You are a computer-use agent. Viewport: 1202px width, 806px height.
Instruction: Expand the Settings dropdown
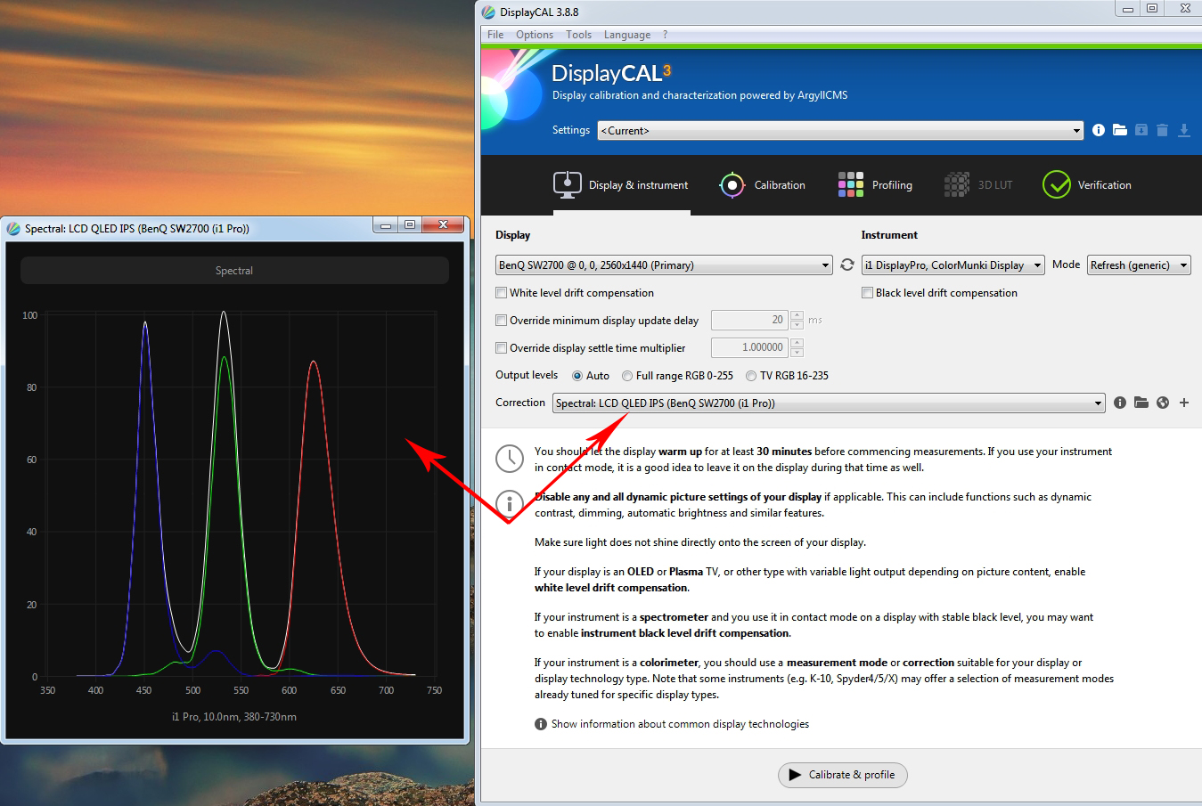1075,131
